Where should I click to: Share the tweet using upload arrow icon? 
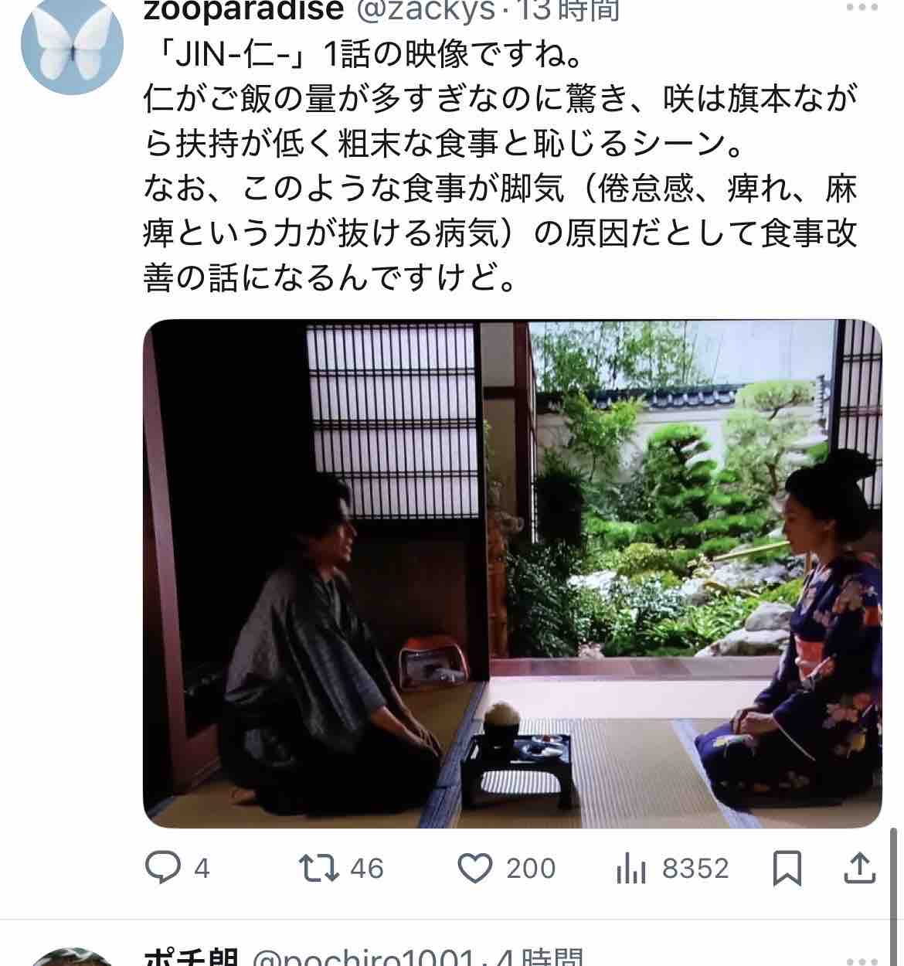point(860,868)
